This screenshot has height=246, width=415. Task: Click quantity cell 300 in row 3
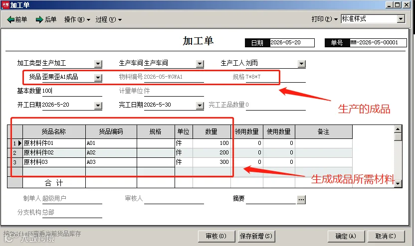coord(211,162)
